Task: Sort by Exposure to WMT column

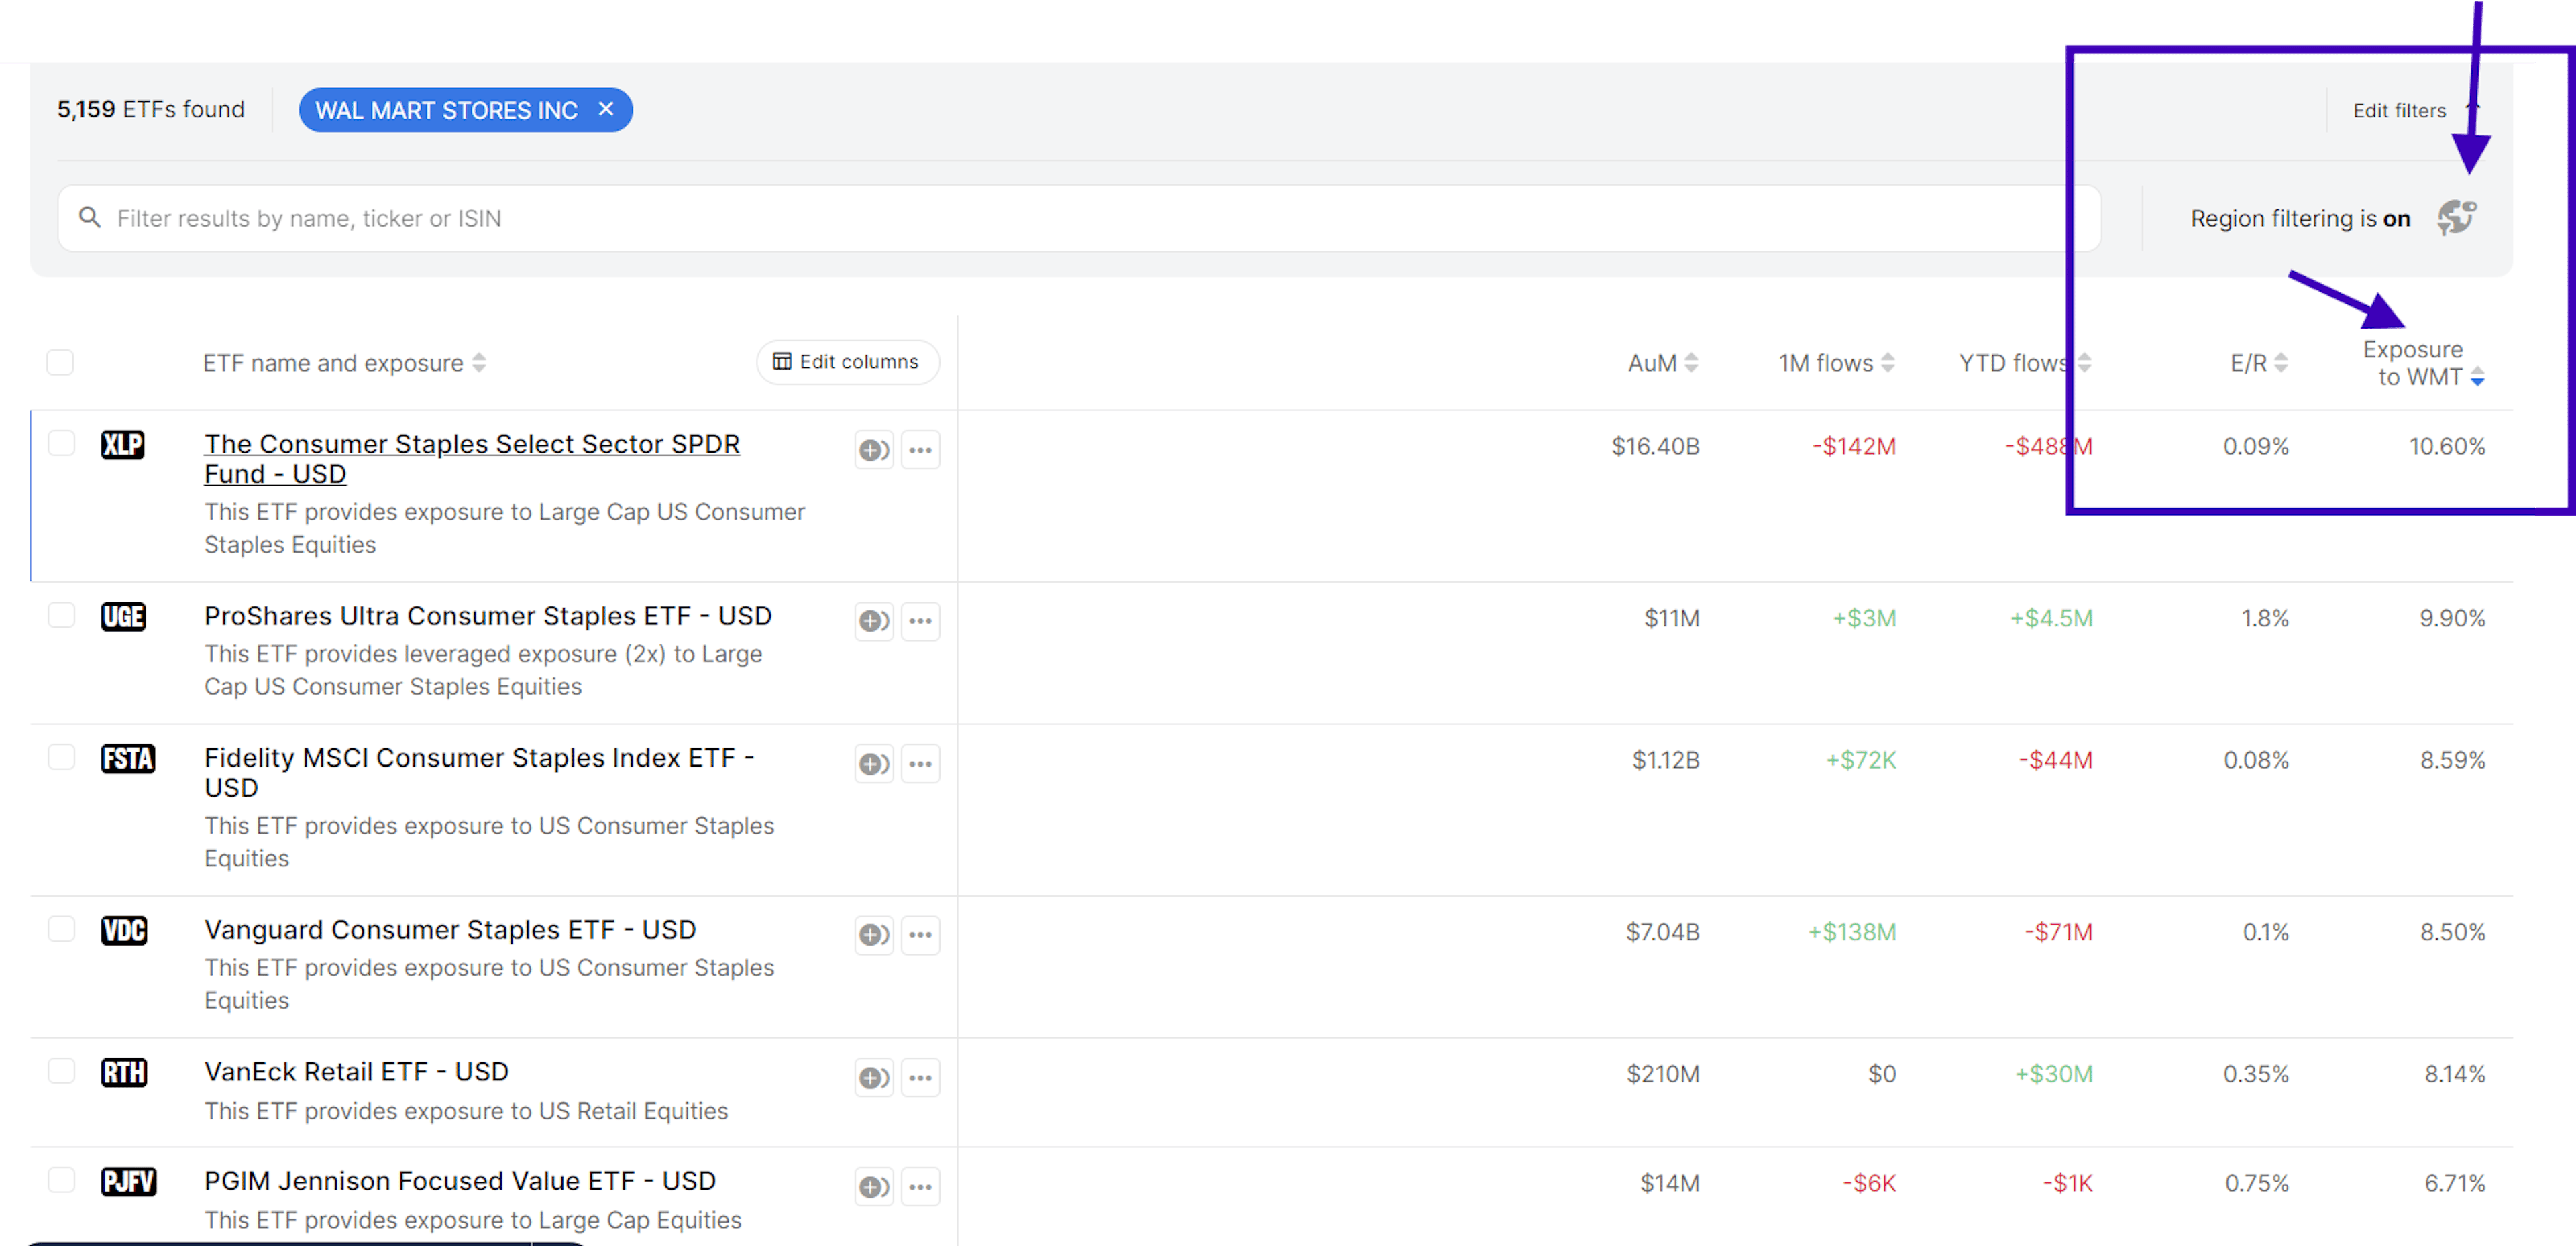Action: point(2478,377)
